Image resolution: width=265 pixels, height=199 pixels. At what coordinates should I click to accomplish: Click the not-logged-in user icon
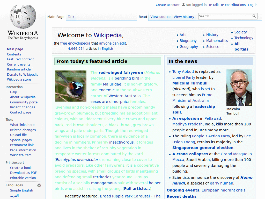click(x=183, y=5)
